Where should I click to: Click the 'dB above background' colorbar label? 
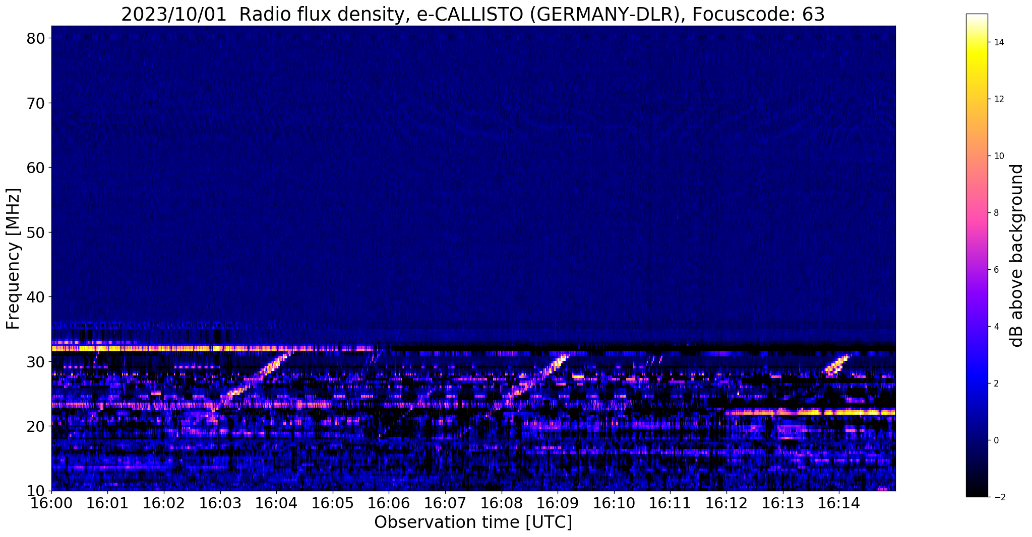coord(1017,255)
